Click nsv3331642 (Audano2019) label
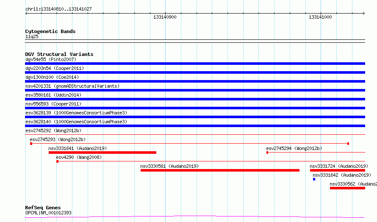The image size is (377, 222). pyautogui.click(x=342, y=175)
